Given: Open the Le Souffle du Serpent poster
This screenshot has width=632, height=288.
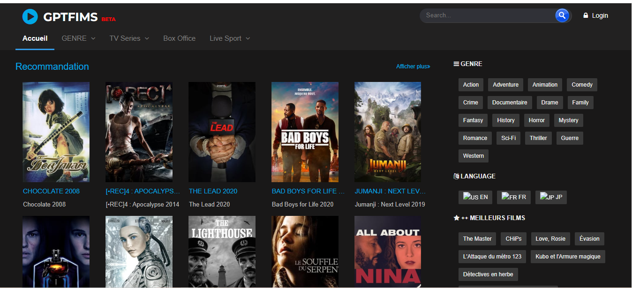Looking at the screenshot, I should (305, 251).
